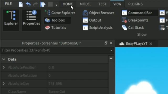
Task: Close the BoxyPLaysYT tab
Action: pyautogui.click(x=151, y=44)
